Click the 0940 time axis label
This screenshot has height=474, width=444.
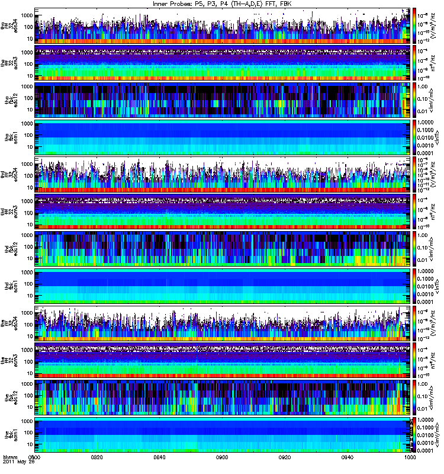tap(347, 457)
